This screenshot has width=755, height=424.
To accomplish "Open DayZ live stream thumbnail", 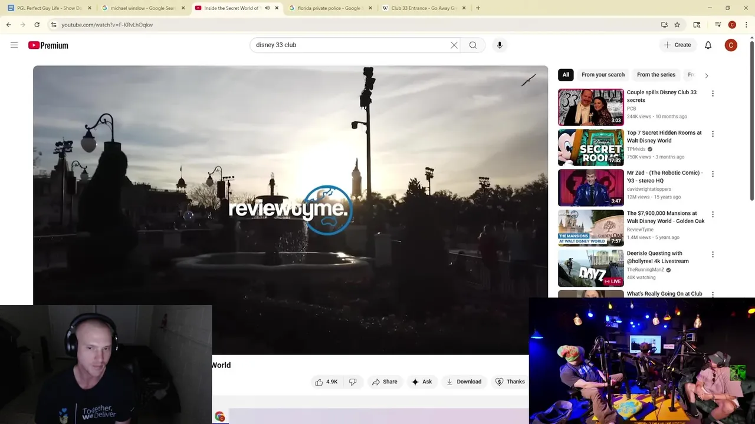I will tap(590, 268).
